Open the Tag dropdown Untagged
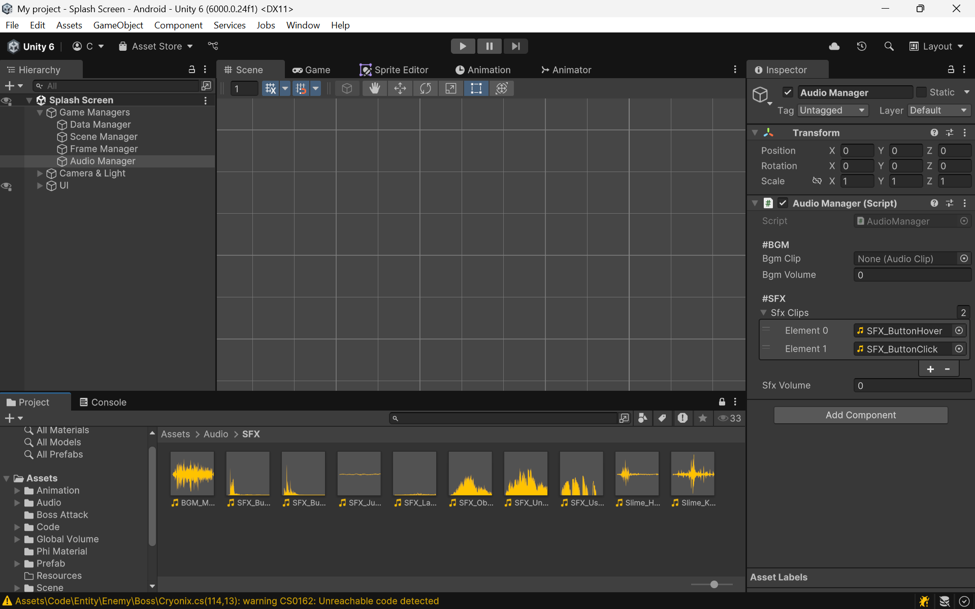 [832, 111]
